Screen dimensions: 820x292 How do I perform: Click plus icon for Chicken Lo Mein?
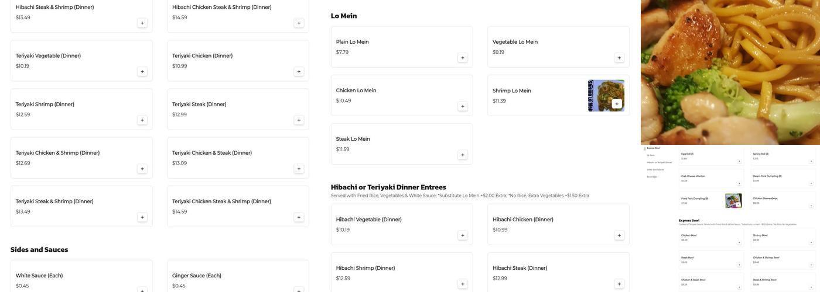(x=462, y=106)
